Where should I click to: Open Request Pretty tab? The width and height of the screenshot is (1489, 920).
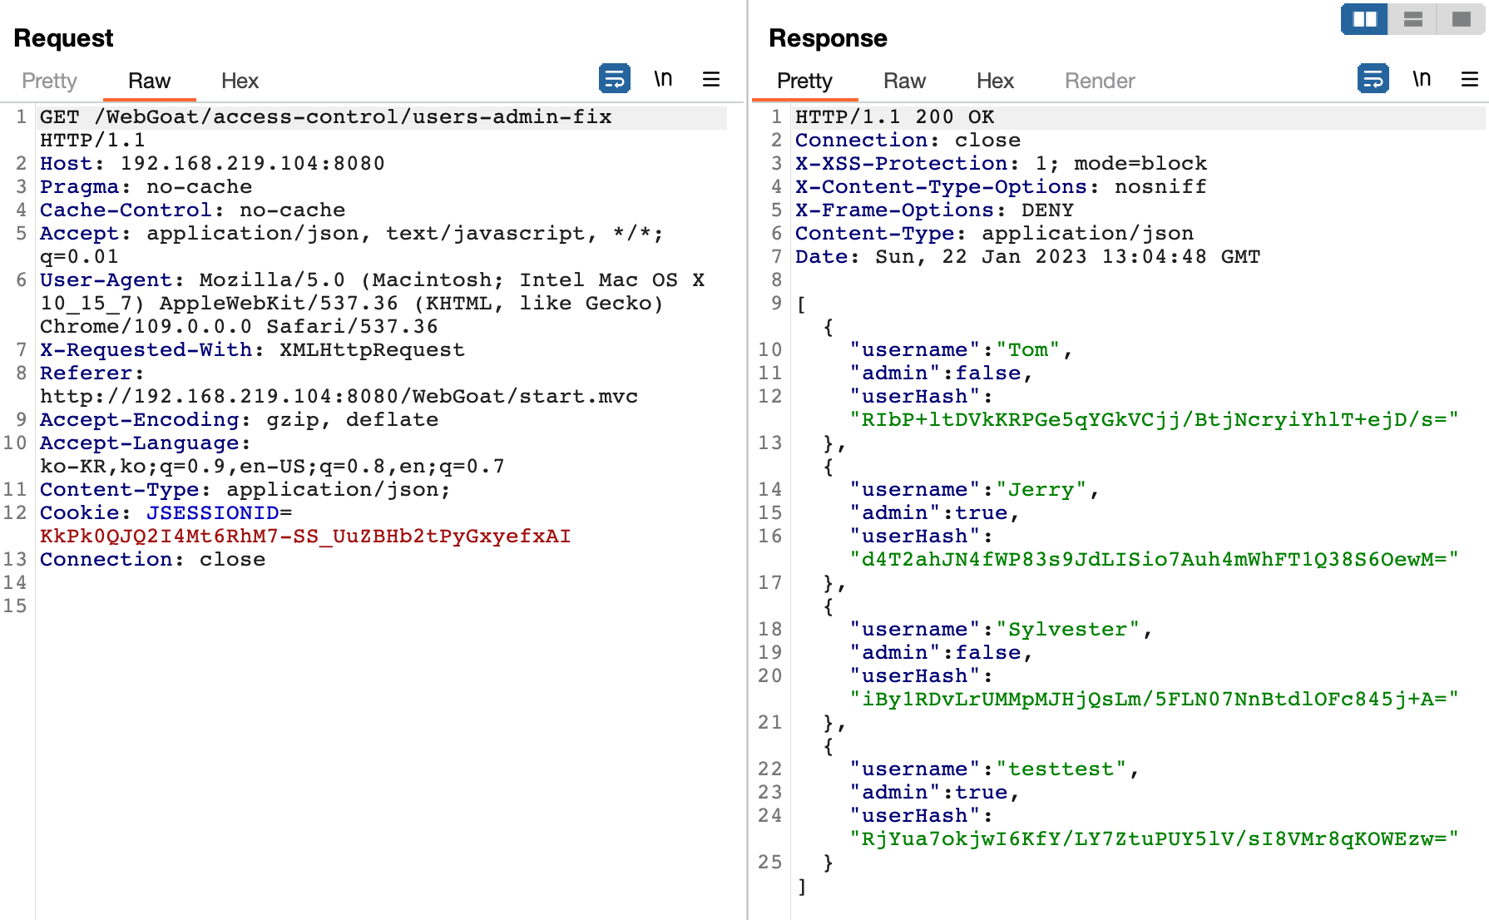point(49,81)
